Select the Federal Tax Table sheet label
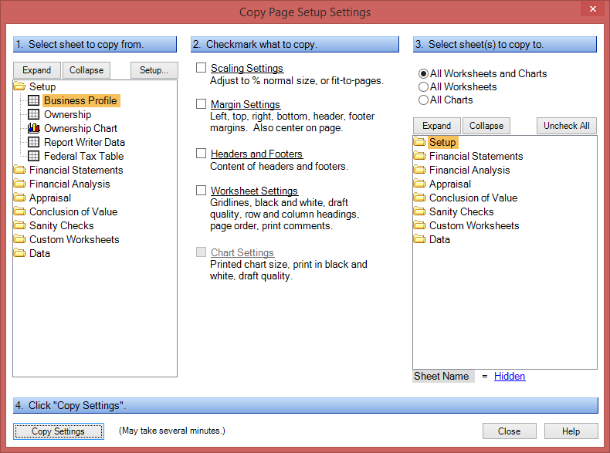 [84, 156]
